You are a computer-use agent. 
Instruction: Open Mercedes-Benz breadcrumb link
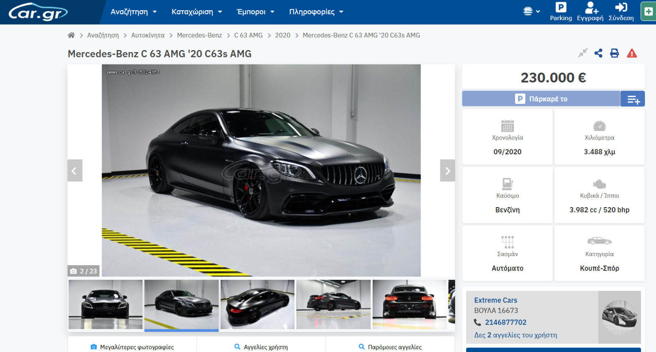point(199,35)
